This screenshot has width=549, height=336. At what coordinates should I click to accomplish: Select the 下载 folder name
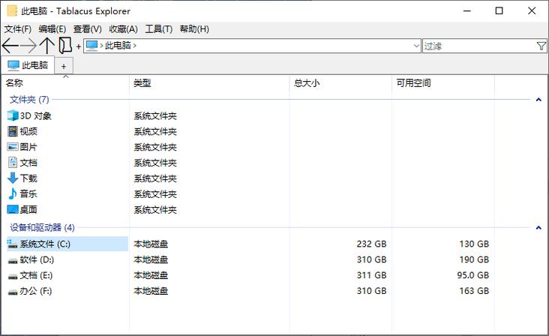point(28,178)
